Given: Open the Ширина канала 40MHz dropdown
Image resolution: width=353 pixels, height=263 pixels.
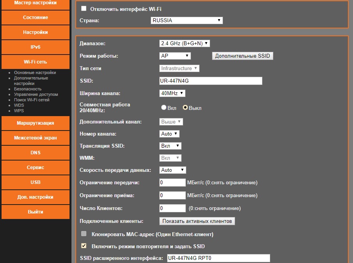Looking at the screenshot, I should tap(172, 93).
